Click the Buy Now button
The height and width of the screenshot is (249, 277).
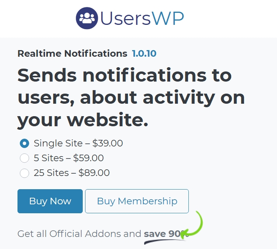click(50, 201)
